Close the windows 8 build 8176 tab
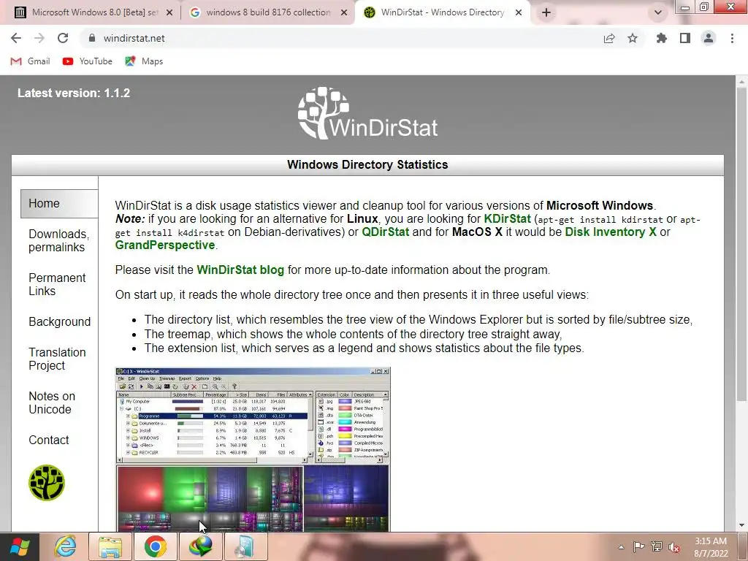The width and height of the screenshot is (748, 561). click(344, 12)
